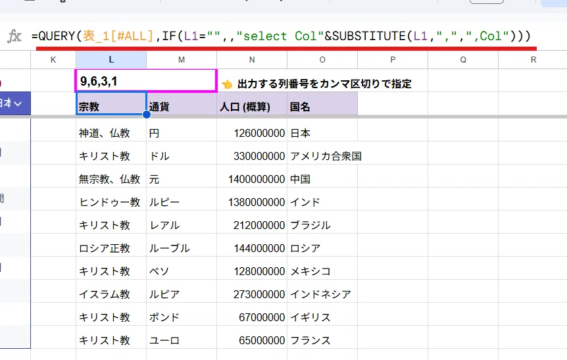The height and width of the screenshot is (360, 567).
Task: Click the 宗教 header cell
Action: click(111, 103)
